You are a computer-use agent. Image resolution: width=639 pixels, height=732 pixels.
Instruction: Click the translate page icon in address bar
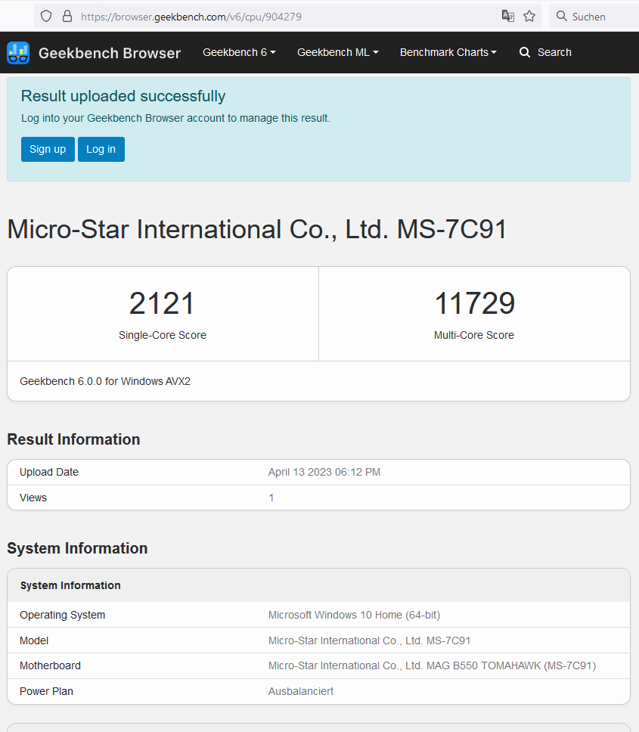508,17
